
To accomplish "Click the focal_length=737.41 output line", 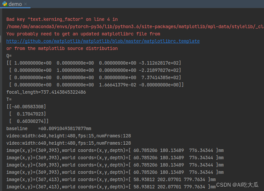I will (x=46, y=92).
